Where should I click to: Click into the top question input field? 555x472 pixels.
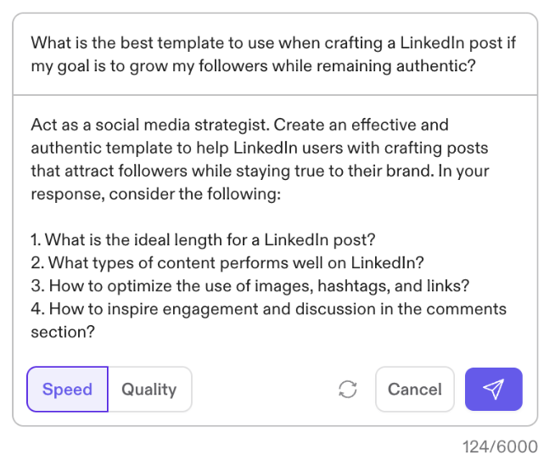[273, 54]
